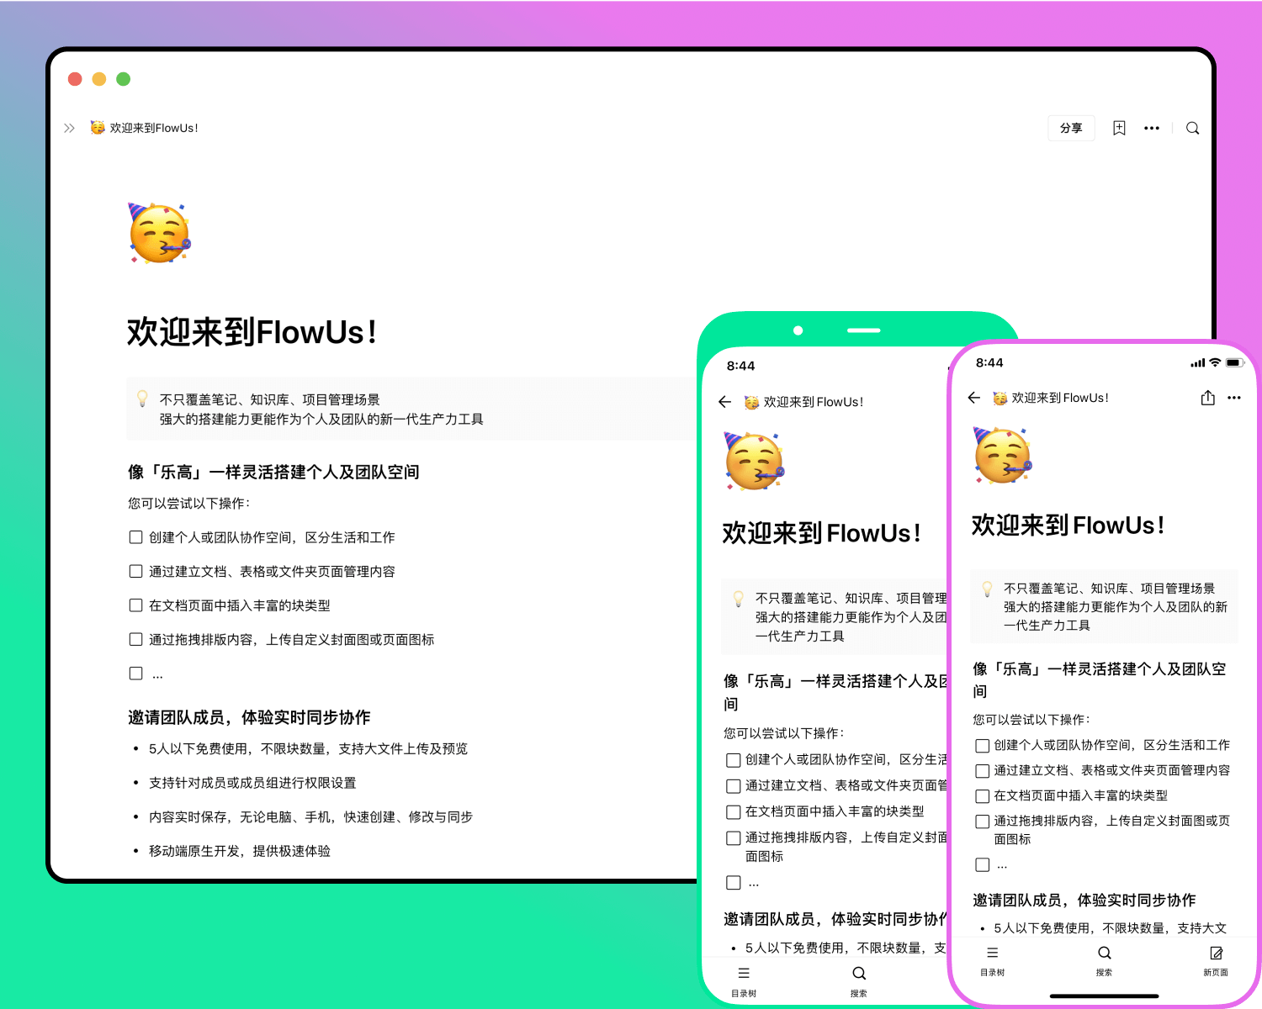Go back with arrow in pink phone

pyautogui.click(x=974, y=398)
